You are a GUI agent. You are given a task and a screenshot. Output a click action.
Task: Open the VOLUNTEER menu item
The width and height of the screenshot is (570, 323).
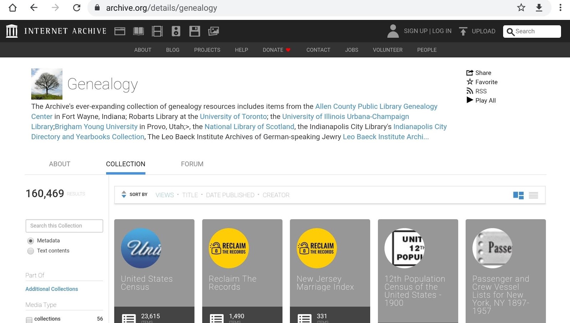pyautogui.click(x=388, y=50)
